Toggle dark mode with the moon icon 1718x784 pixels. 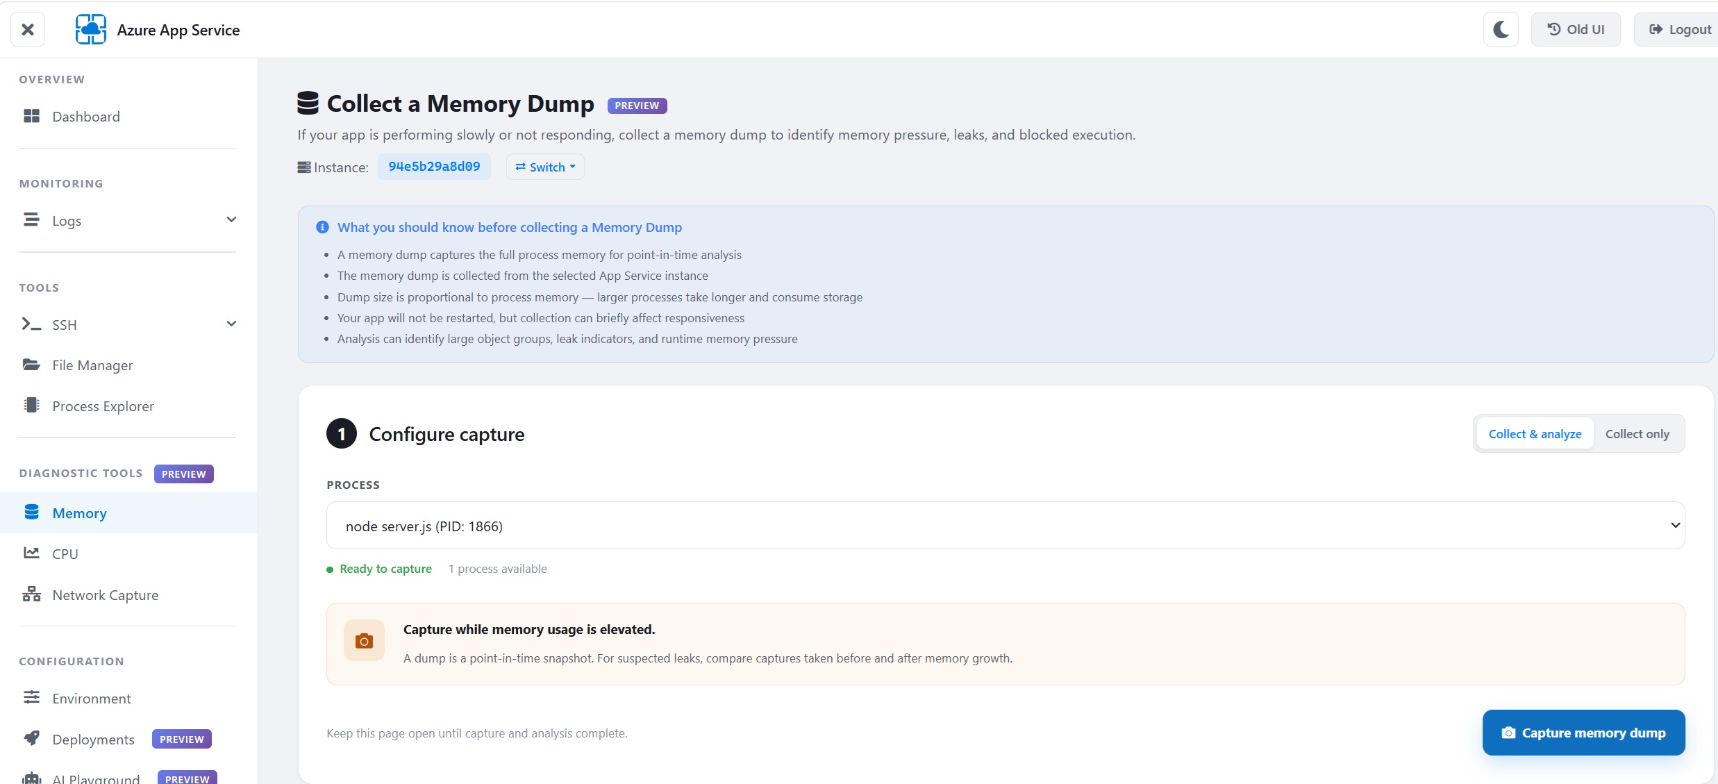[1501, 29]
